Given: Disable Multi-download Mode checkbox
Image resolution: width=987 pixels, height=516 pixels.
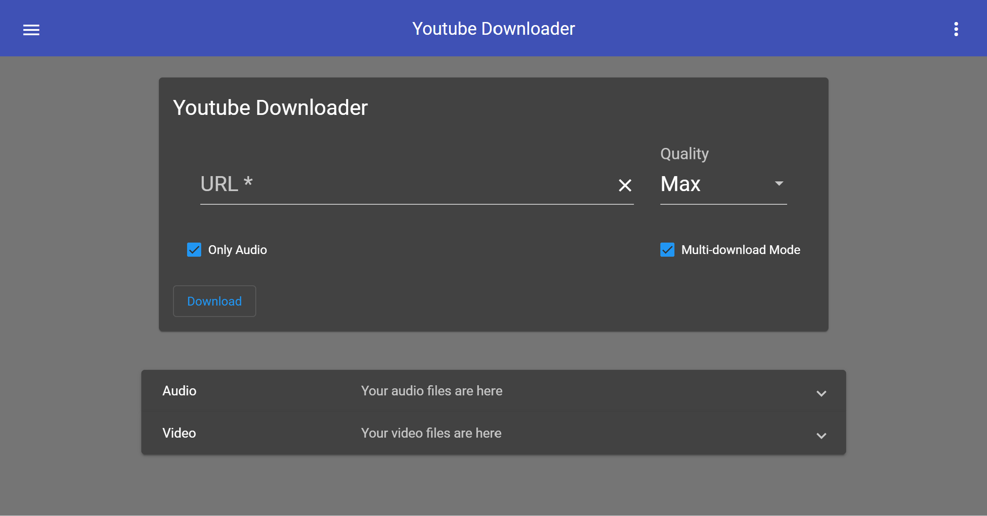Looking at the screenshot, I should coord(667,250).
